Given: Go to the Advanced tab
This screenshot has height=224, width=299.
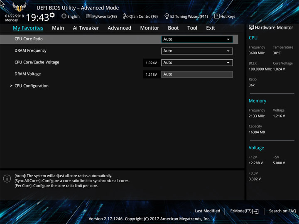Looking at the screenshot, I should pos(119,28).
